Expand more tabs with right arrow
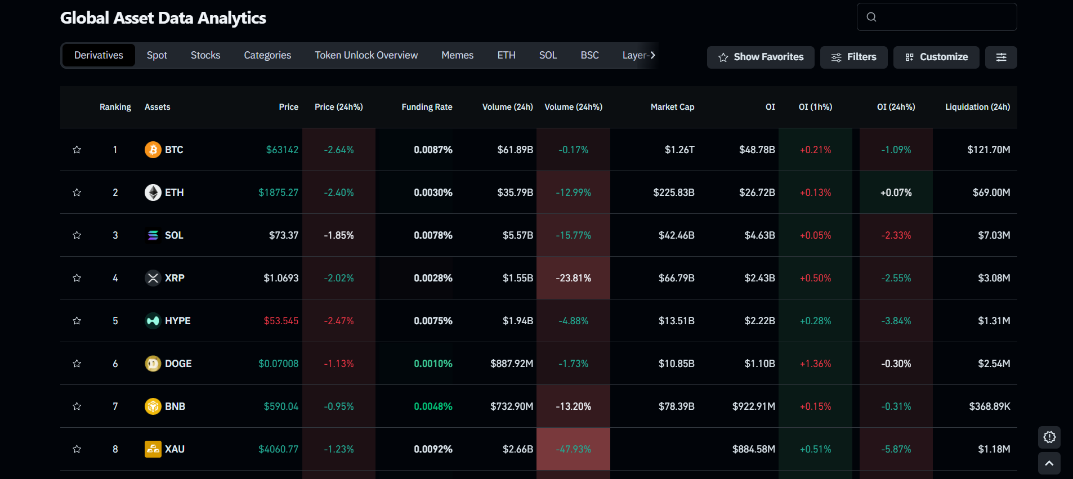The width and height of the screenshot is (1073, 479). 652,55
